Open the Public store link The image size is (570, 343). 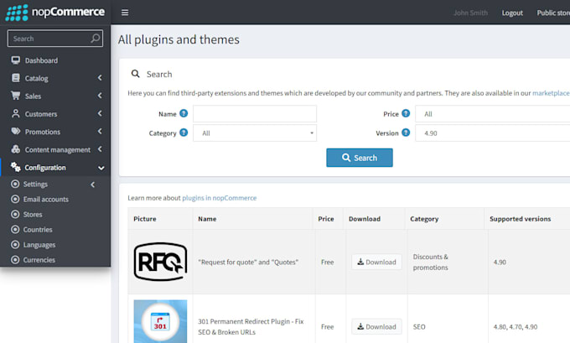[553, 13]
